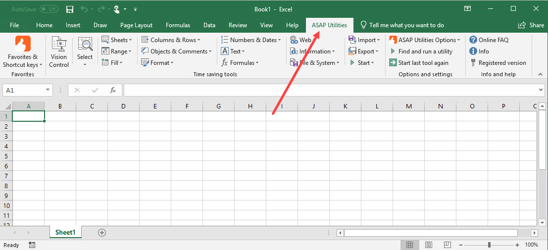Zoom in with plus button
Viewport: 548px width, 250px height.
click(517, 245)
